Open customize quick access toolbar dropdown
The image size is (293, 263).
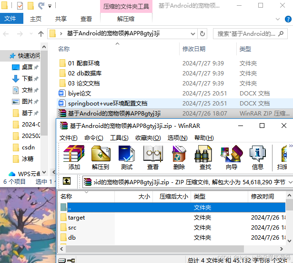coord(50,6)
